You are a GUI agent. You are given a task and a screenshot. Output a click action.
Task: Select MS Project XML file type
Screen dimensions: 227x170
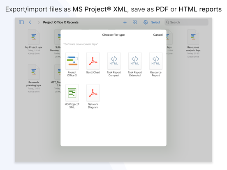click(x=72, y=96)
